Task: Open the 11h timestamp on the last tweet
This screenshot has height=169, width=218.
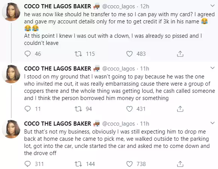Action: (145, 124)
